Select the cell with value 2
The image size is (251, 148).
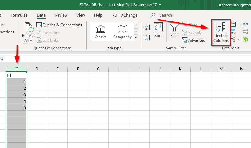[x=17, y=88]
